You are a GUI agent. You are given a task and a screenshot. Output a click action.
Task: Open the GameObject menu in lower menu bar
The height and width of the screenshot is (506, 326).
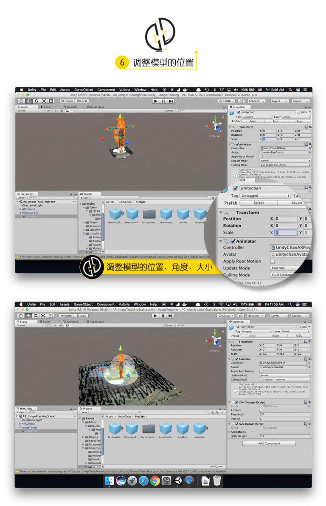click(x=83, y=304)
